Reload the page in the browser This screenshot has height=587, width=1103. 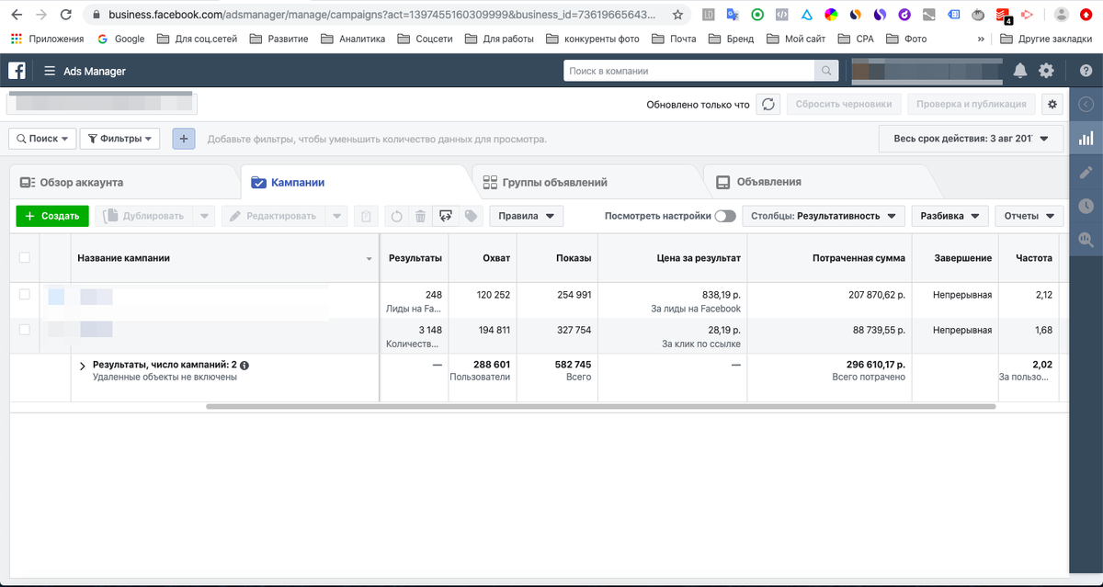[66, 15]
